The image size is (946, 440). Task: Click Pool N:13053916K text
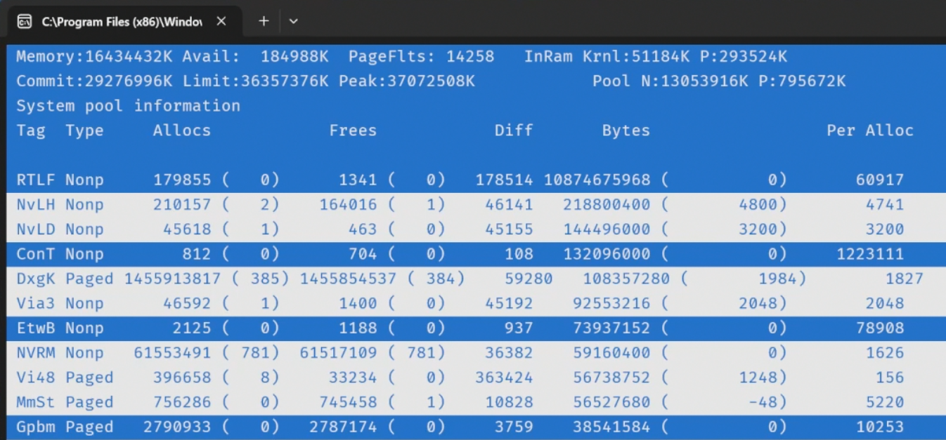click(670, 81)
